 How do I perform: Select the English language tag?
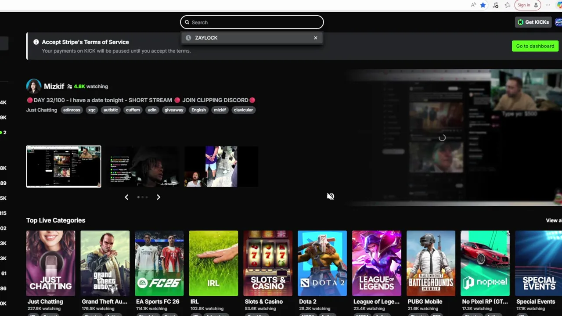[198, 110]
